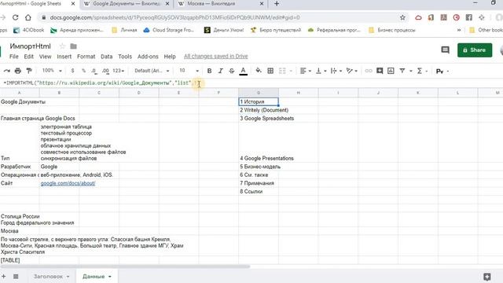Open zoom level 100% dropdown
Image resolution: width=503 pixels, height=283 pixels.
(x=52, y=71)
